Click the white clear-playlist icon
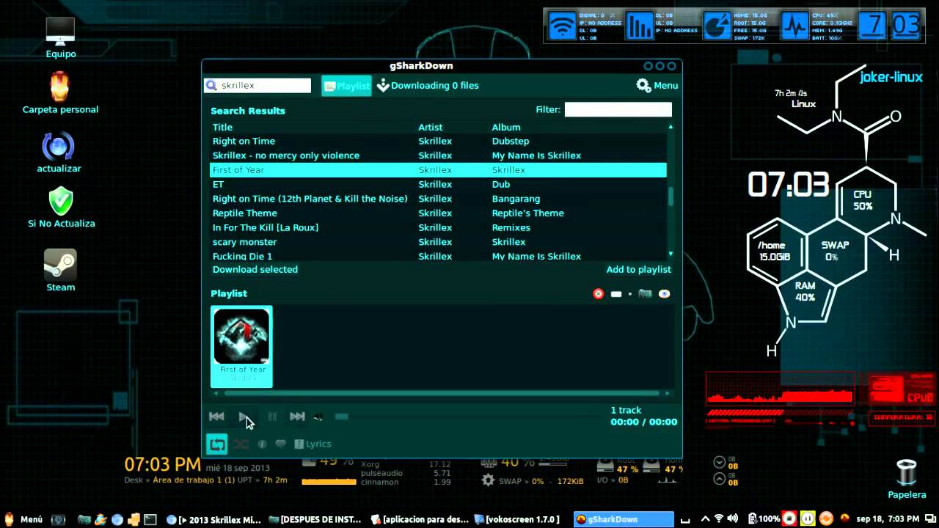 [x=616, y=294]
